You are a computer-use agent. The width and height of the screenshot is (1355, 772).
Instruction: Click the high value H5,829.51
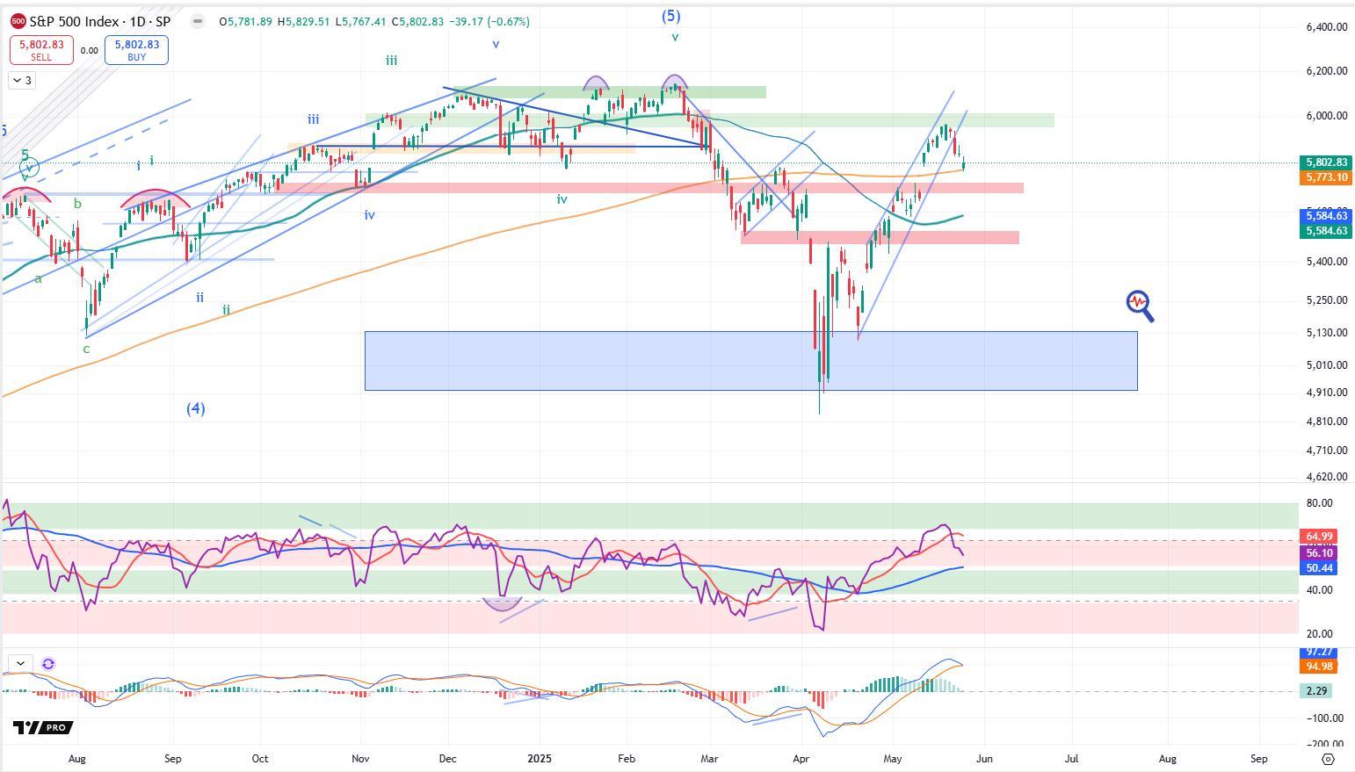(x=304, y=21)
